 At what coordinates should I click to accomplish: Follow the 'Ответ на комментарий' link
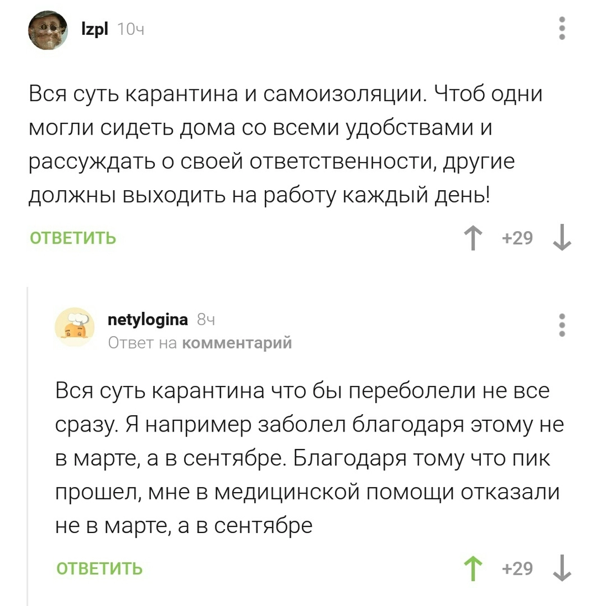point(200,342)
